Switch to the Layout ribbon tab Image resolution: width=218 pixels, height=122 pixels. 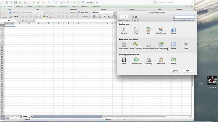[x=19, y=6]
